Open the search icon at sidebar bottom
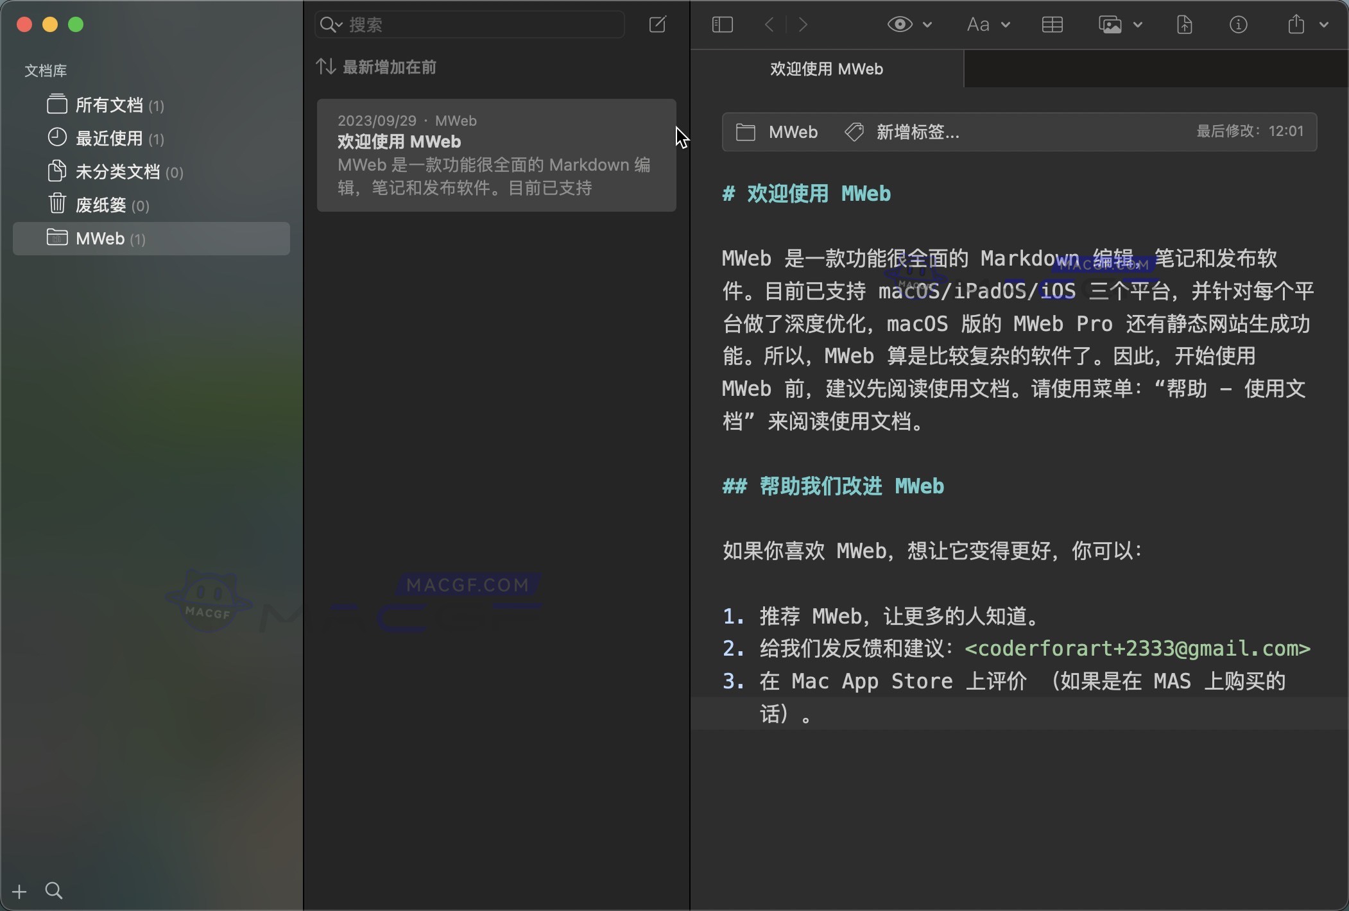 point(53,890)
